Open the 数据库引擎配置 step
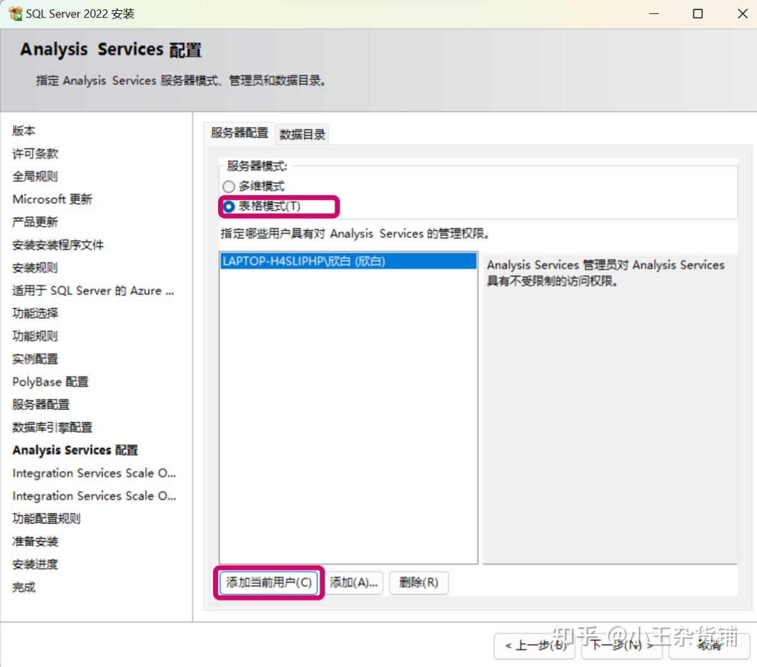The image size is (757, 667). click(53, 427)
